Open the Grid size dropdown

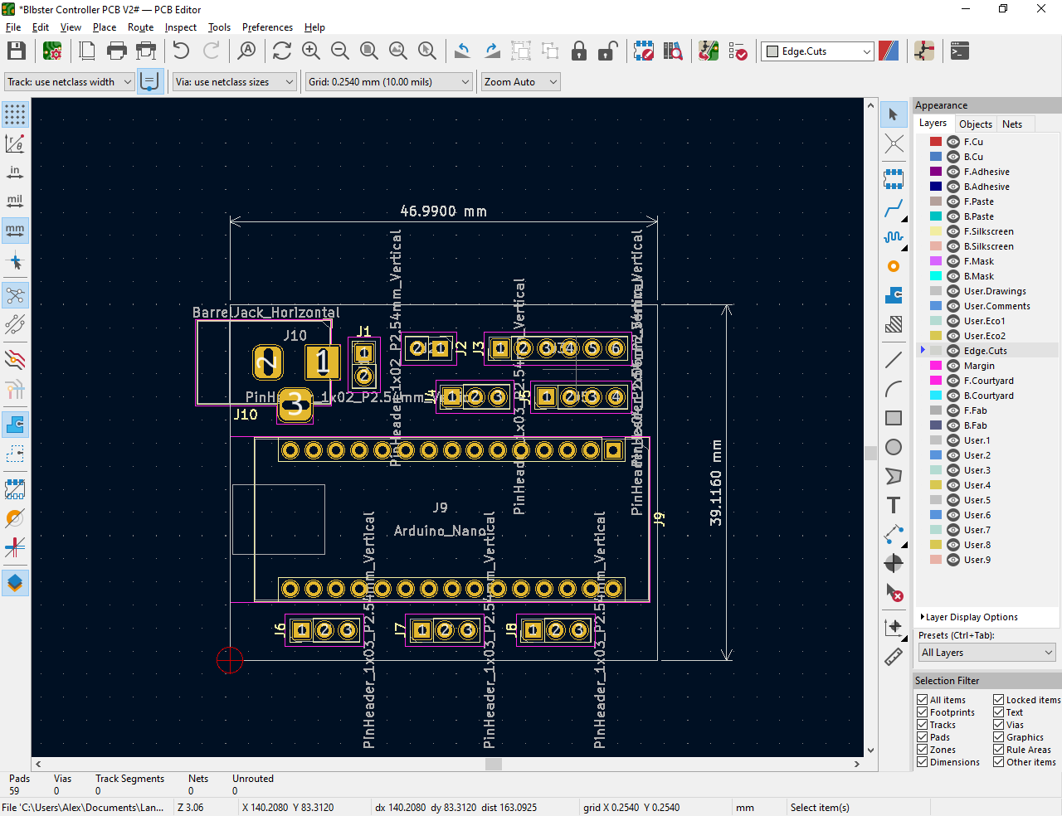coord(389,82)
